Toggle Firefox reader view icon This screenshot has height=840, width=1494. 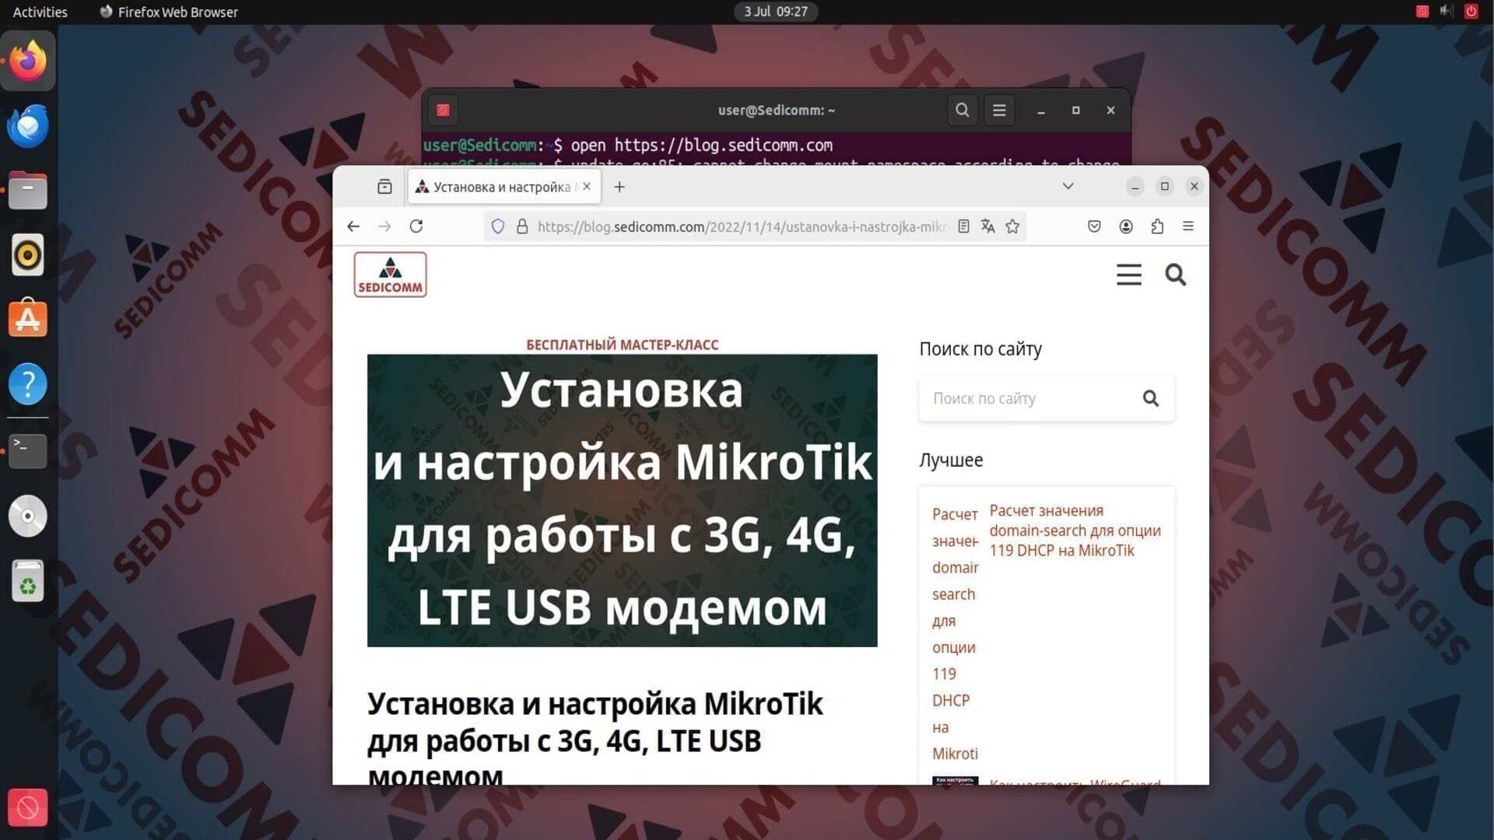[x=963, y=226]
